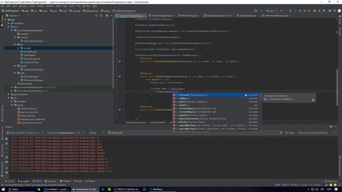Run the app with the green play button
Image resolution: width=342 pixels, height=192 pixels.
click(281, 11)
